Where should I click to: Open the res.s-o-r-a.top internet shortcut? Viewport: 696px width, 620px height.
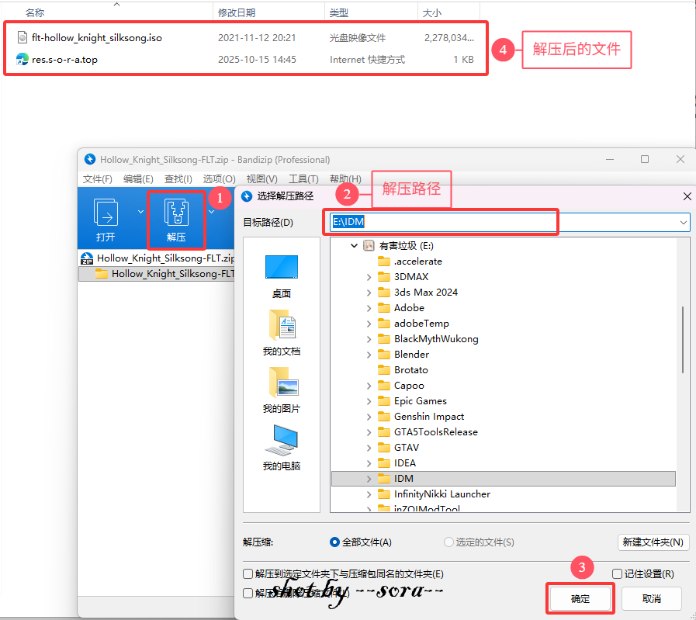coord(64,60)
